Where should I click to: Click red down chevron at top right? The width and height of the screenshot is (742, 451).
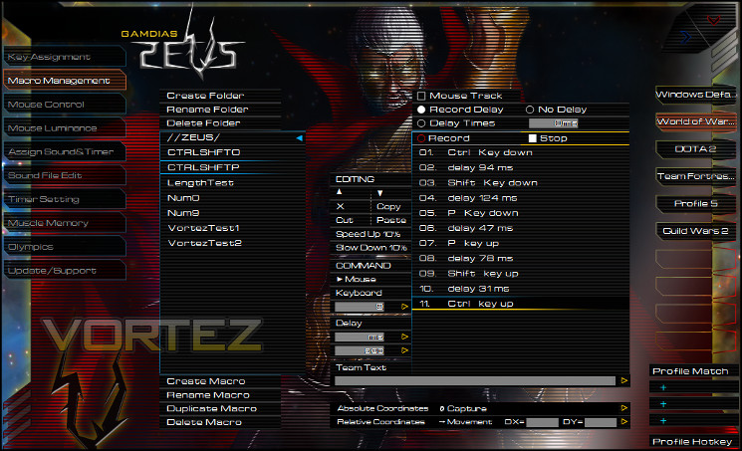713,20
